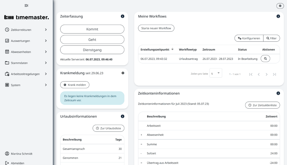This screenshot has height=165, width=287.
Task: Click the logout icon next to Abmelden
Action: click(x=6, y=162)
